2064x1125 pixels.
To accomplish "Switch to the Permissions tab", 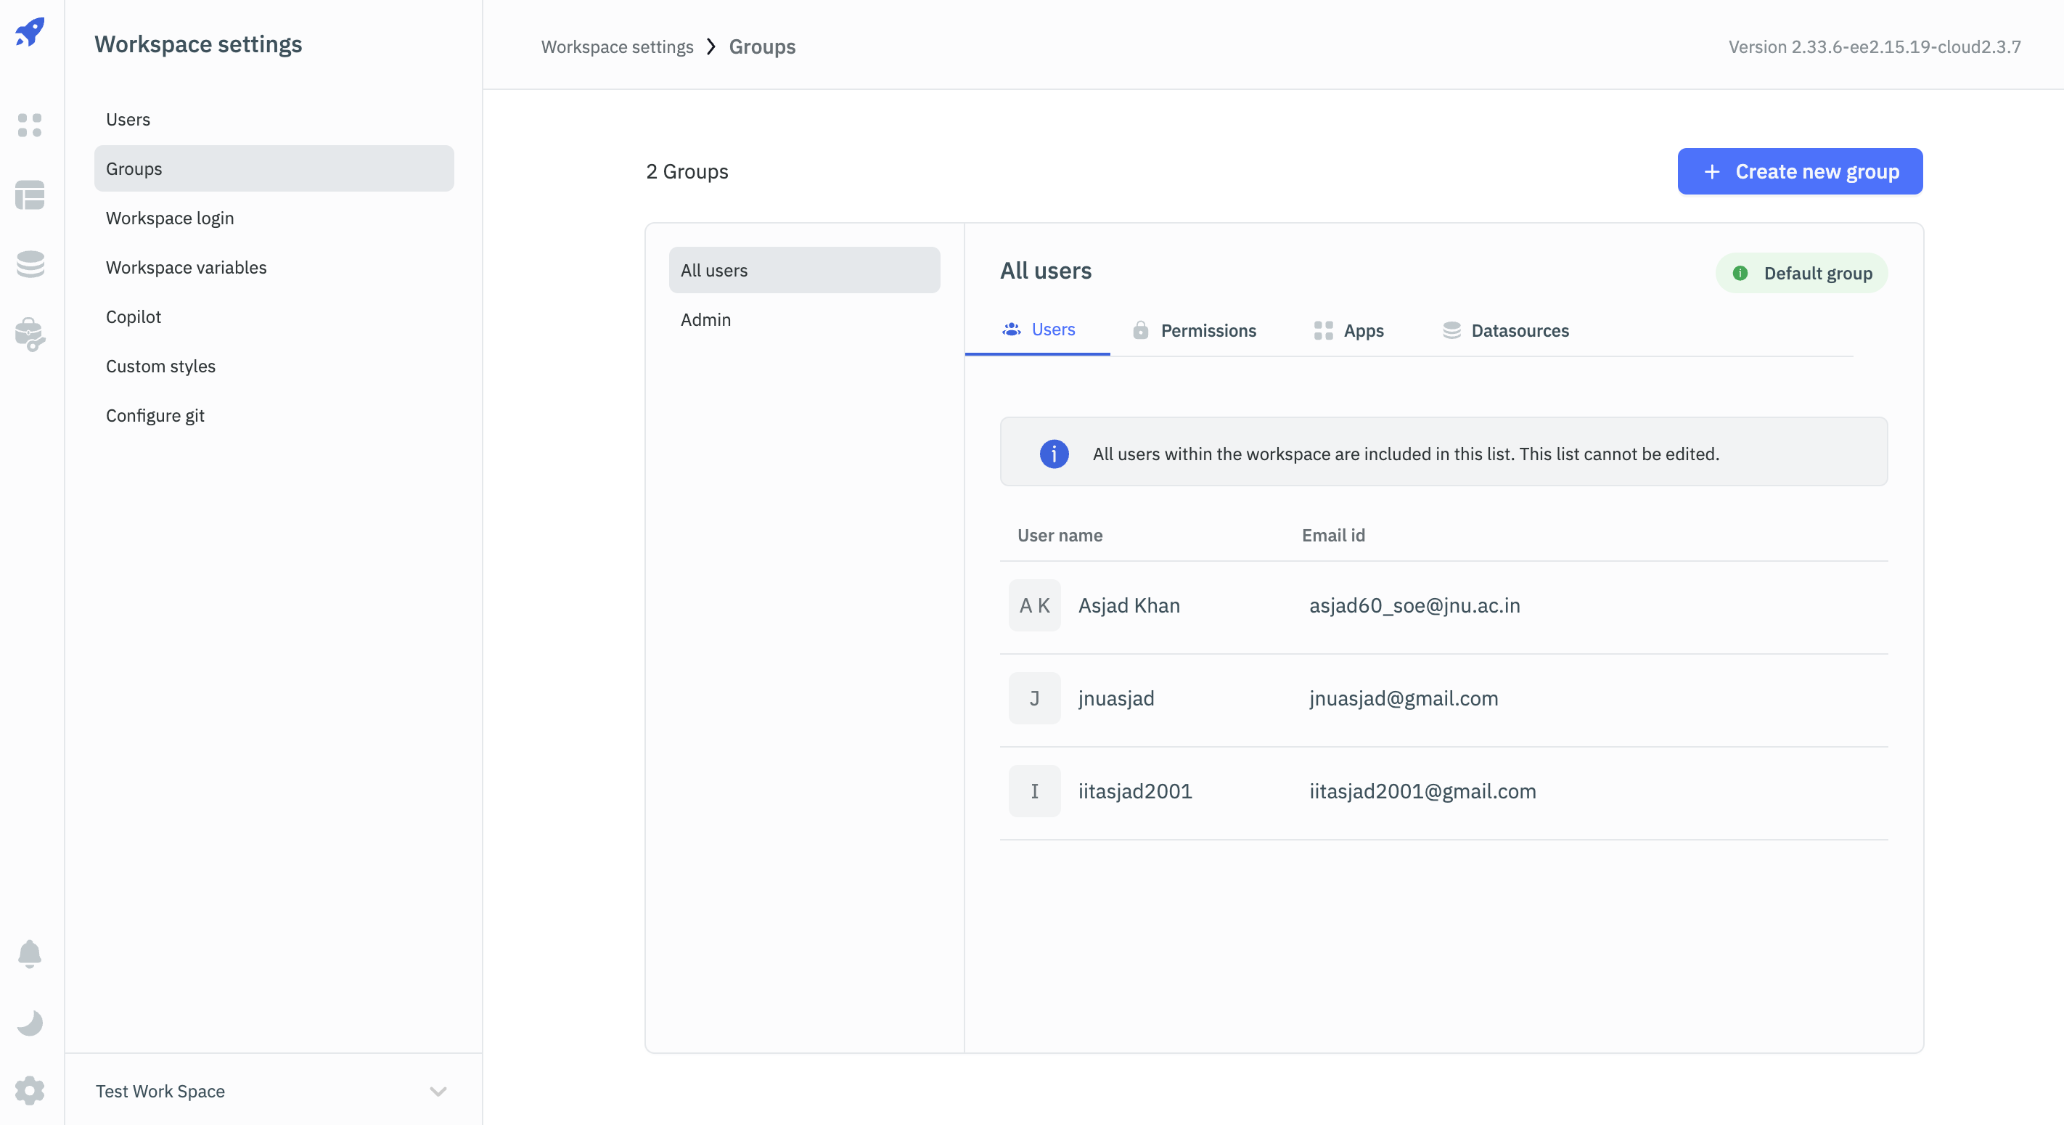I will [1194, 330].
